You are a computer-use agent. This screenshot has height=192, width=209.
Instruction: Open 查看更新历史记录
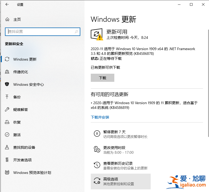[121, 166]
